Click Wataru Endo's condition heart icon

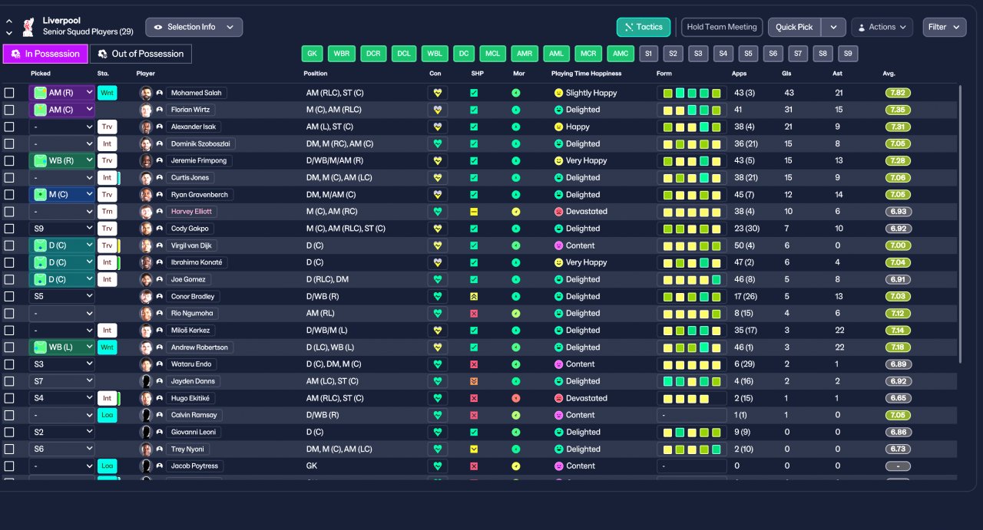tap(438, 364)
